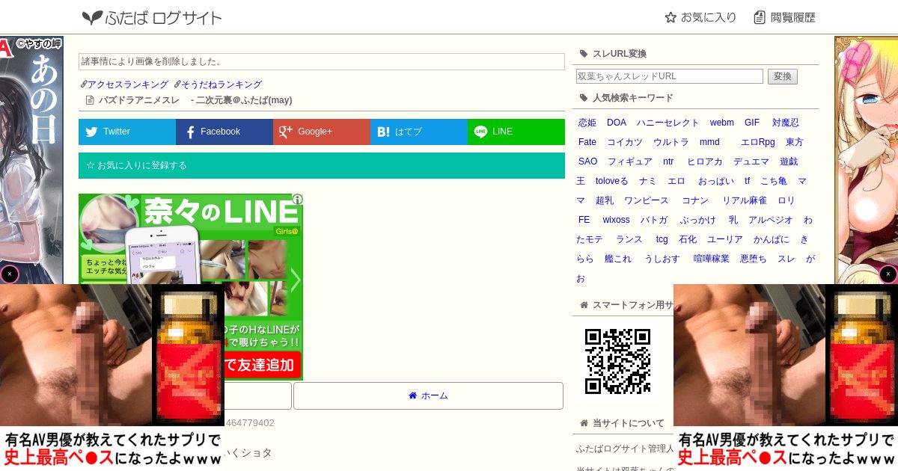This screenshot has height=471, width=898.
Task: Select the ハニーセレクト keyword
Action: coord(668,123)
